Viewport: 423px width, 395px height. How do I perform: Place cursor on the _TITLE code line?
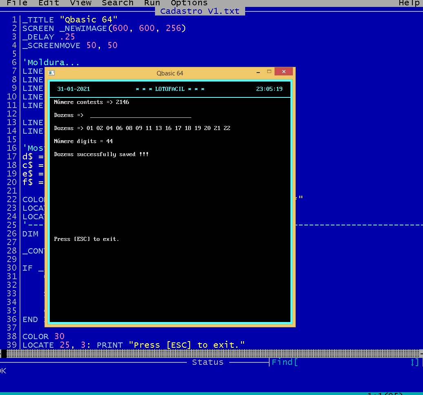70,20
